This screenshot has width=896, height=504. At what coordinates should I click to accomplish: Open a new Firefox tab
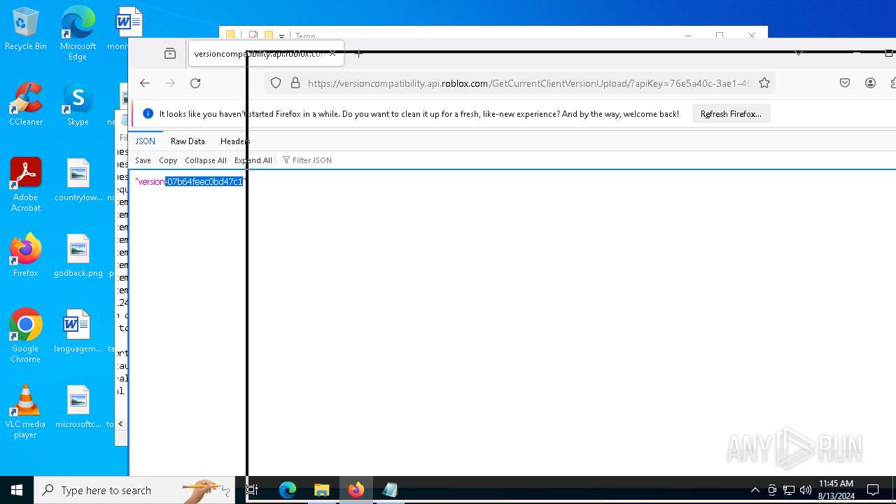click(359, 54)
